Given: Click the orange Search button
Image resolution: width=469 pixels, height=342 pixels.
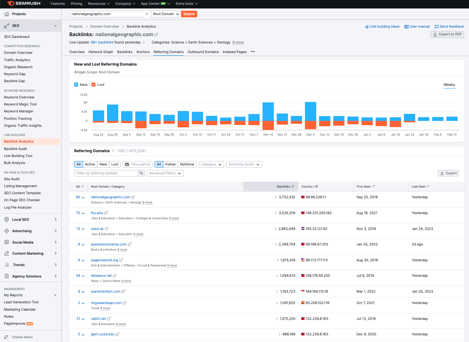Looking at the screenshot, I should pos(189,14).
